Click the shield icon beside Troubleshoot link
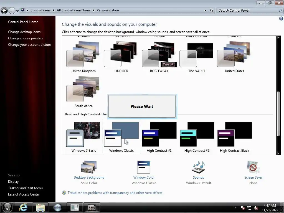284x213 pixels. pyautogui.click(x=64, y=193)
